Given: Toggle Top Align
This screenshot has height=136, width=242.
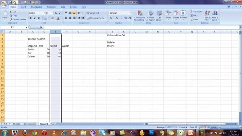Looking at the screenshot, I should pos(66,13).
